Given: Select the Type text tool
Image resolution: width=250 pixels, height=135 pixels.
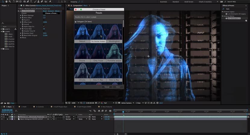Looking at the screenshot, I should coord(31,2).
